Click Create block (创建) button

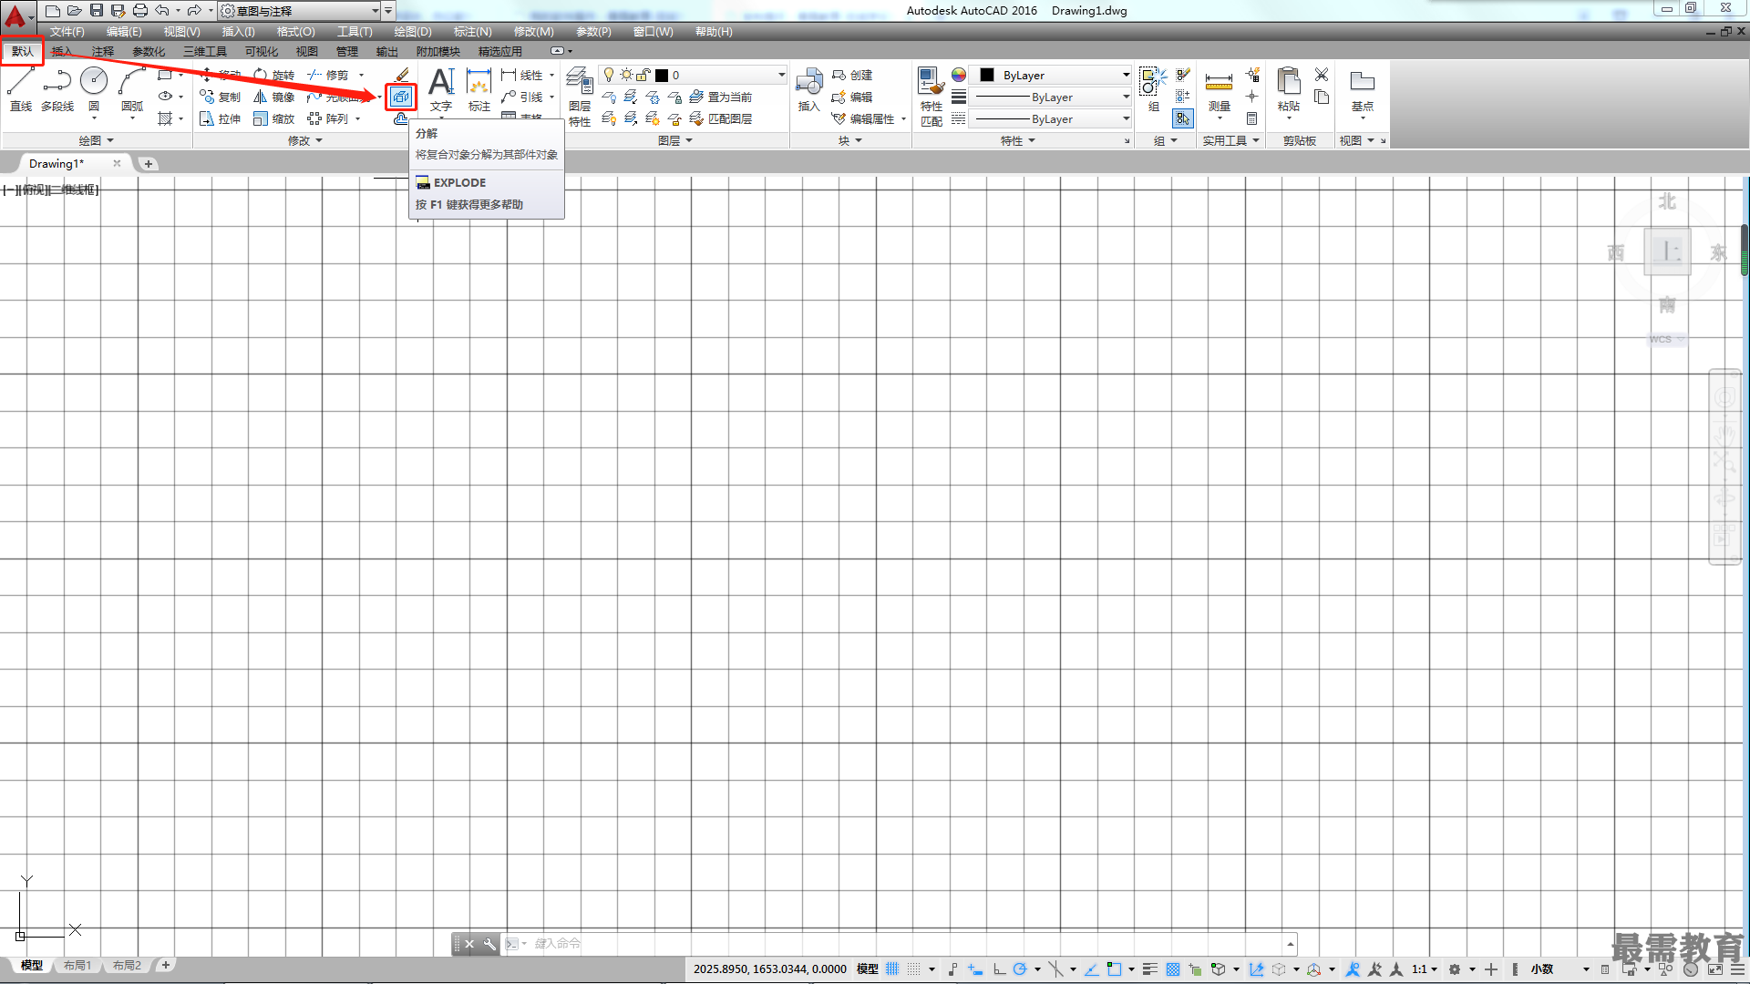[x=852, y=75]
